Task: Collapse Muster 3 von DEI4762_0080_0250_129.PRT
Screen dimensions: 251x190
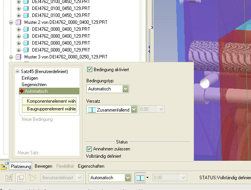Action: [x=11, y=57]
